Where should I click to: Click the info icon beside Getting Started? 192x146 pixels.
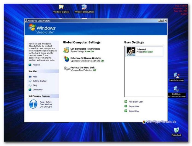[30, 81]
